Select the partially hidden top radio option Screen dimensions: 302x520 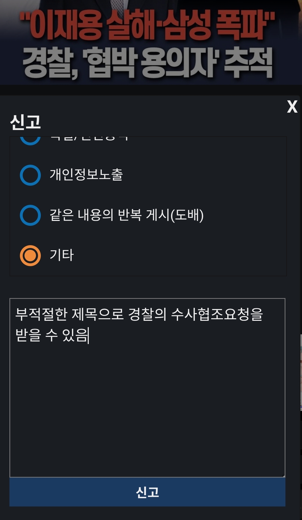tap(30, 140)
